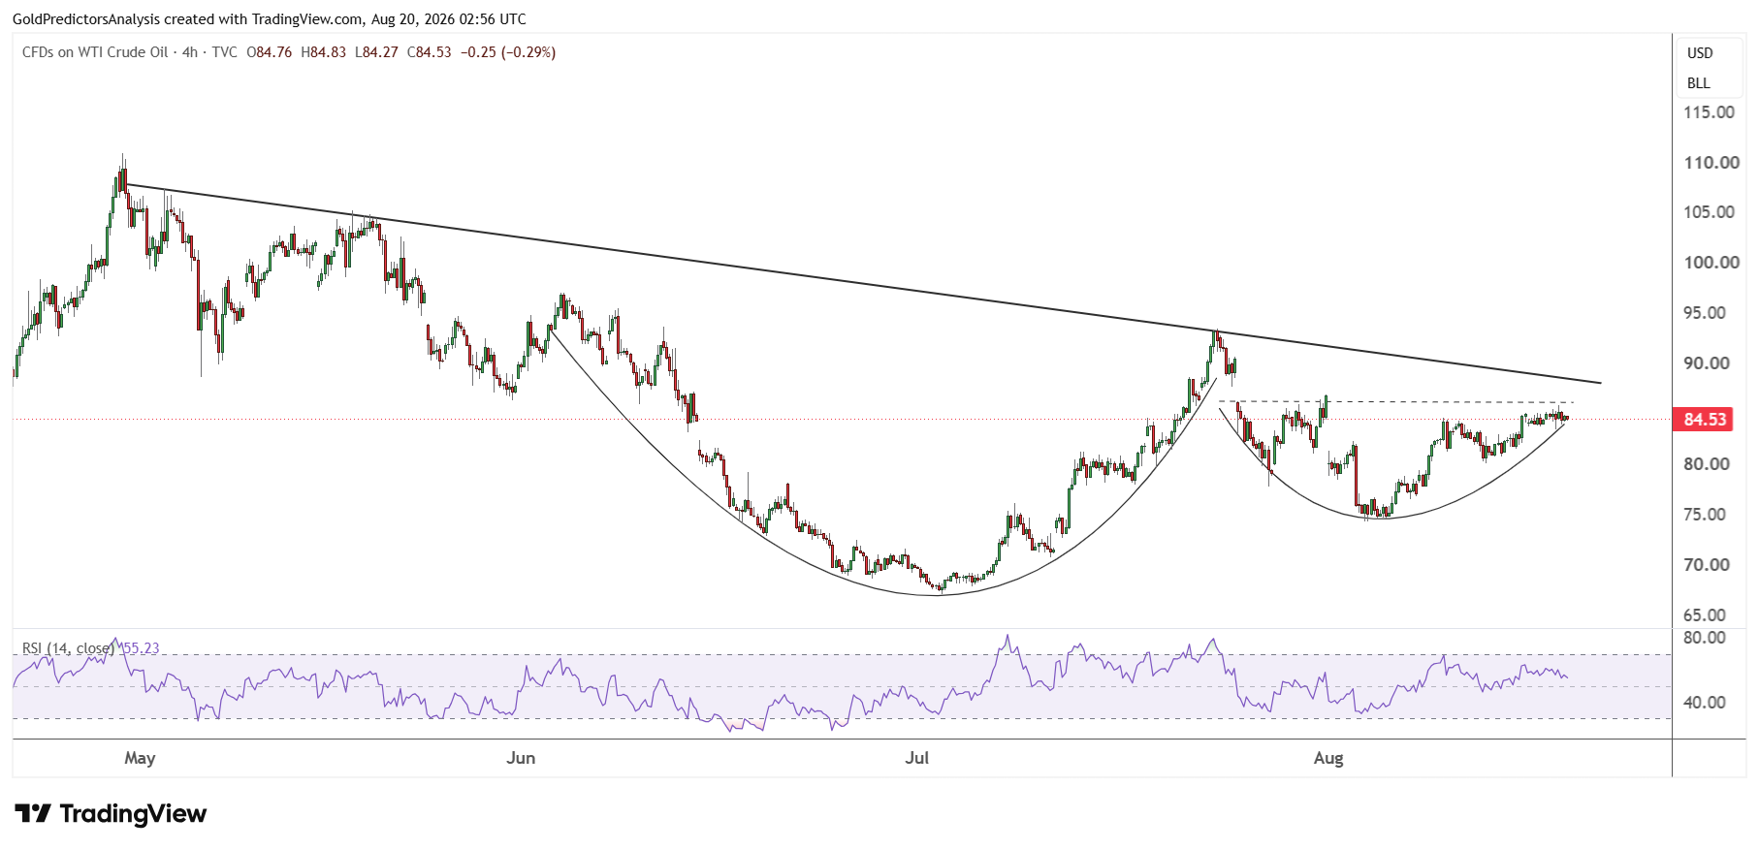The width and height of the screenshot is (1759, 850).
Task: Click the 90.00 price axis label
Action: coord(1706,363)
